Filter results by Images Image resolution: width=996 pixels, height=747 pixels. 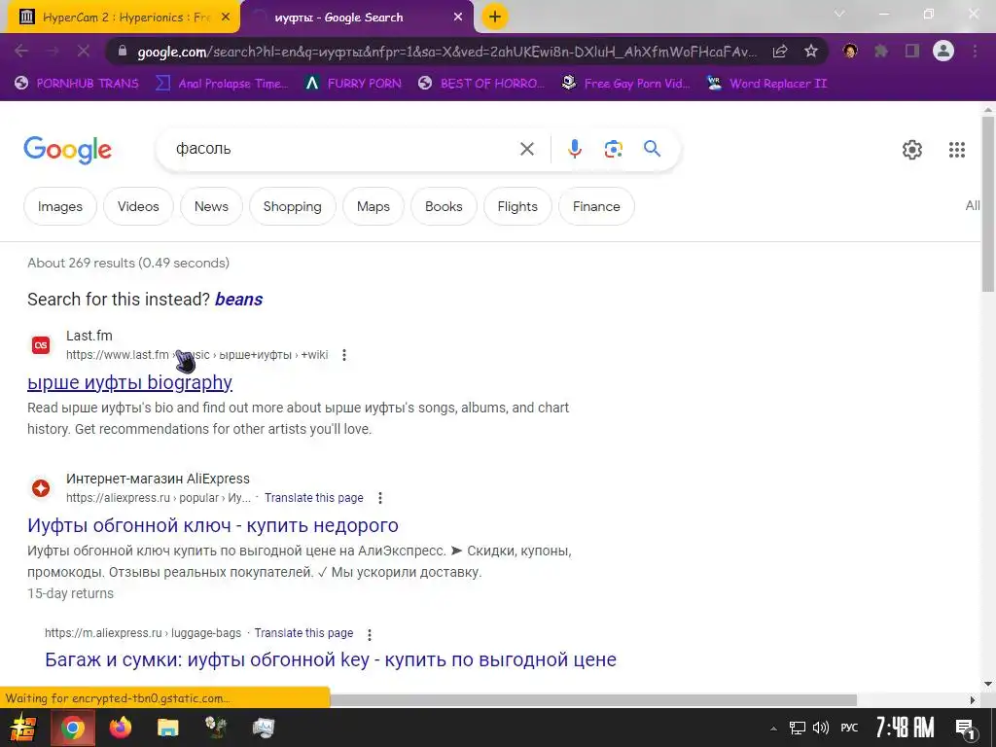(60, 206)
